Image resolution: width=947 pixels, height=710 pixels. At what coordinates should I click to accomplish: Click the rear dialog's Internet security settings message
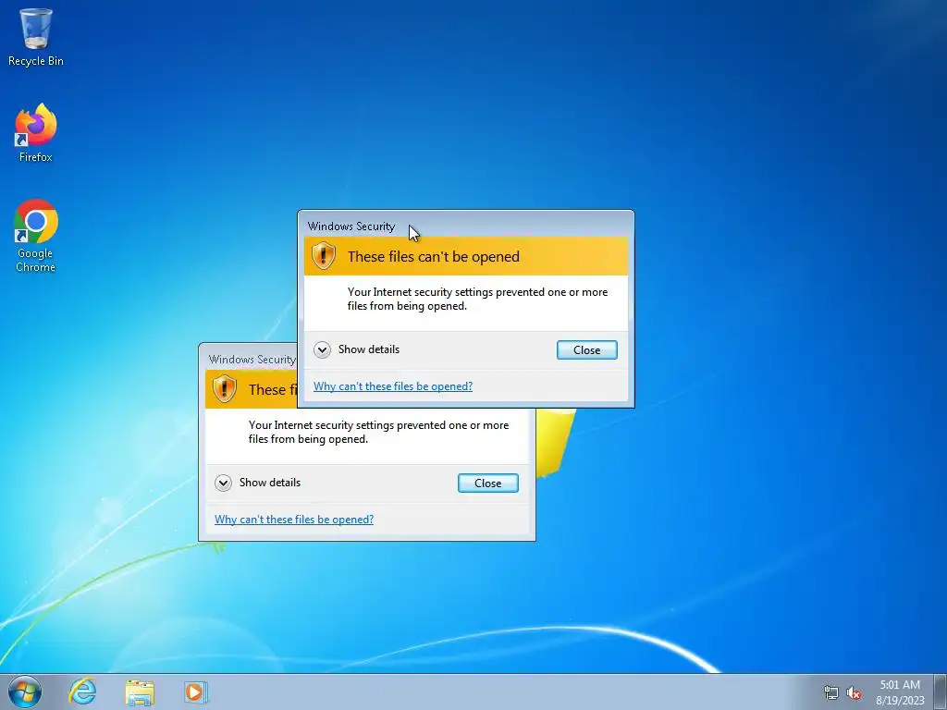pos(378,432)
